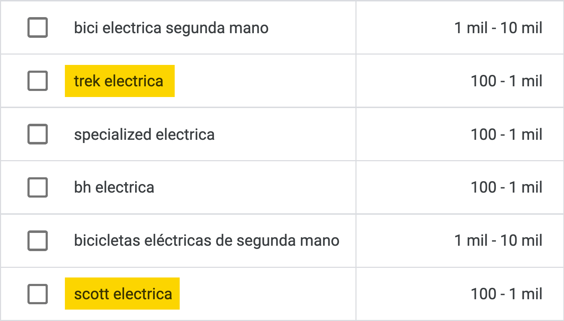
Task: Check the 'bicicletas eléctricas de segunda mano' checkbox
Action: pos(37,240)
